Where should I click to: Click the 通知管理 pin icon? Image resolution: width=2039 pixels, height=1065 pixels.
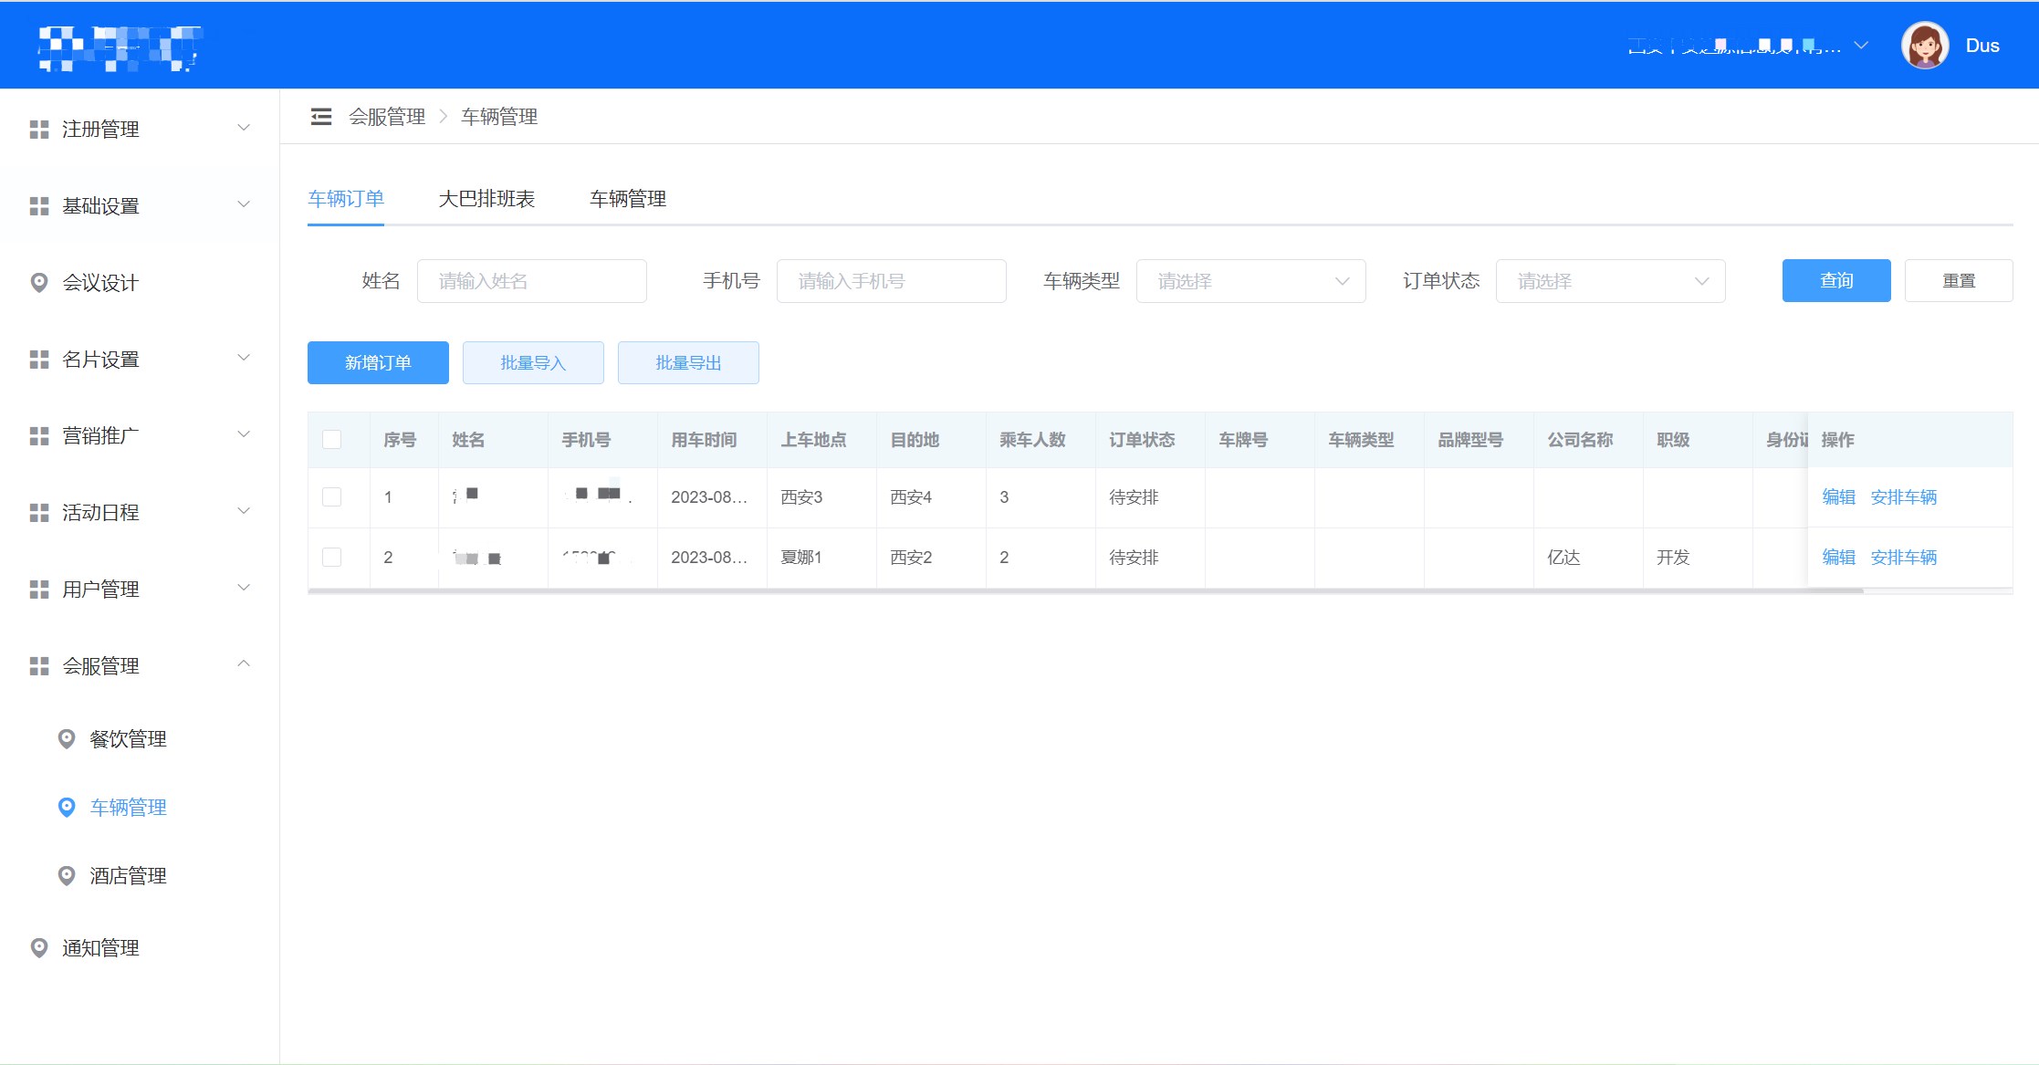39,948
